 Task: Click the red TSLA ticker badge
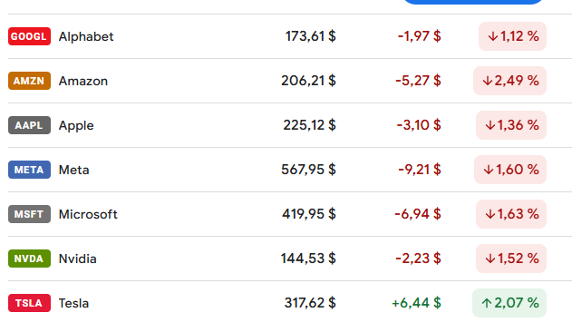tap(29, 303)
